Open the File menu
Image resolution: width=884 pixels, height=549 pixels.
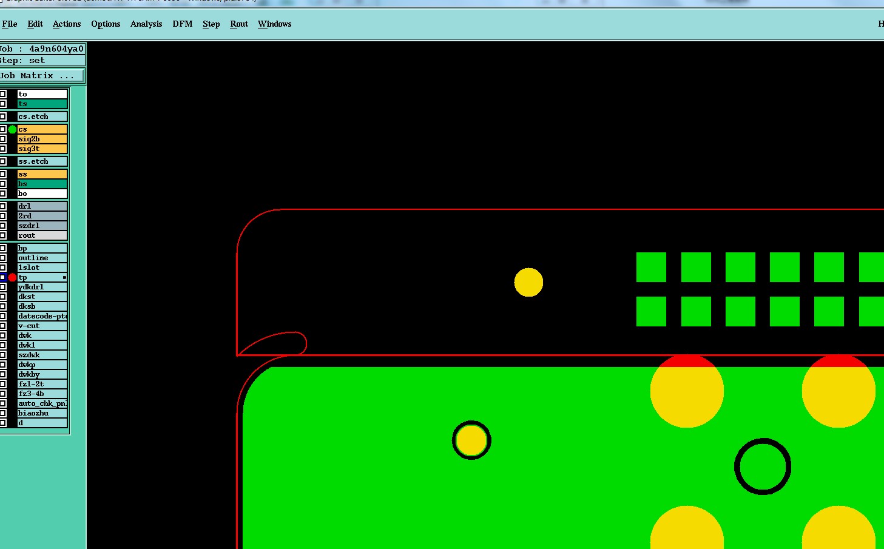[10, 24]
